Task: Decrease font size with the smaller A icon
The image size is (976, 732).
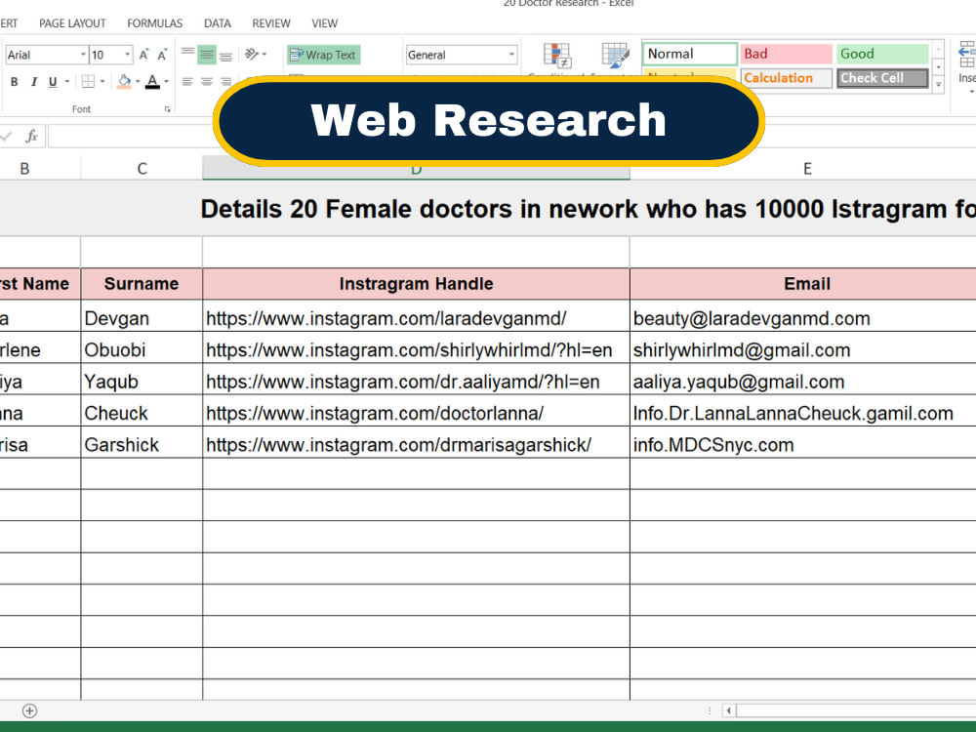Action: 162,55
